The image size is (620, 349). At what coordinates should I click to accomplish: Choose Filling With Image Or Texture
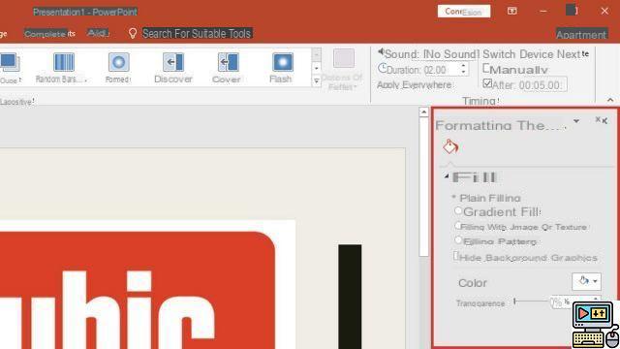click(x=521, y=227)
